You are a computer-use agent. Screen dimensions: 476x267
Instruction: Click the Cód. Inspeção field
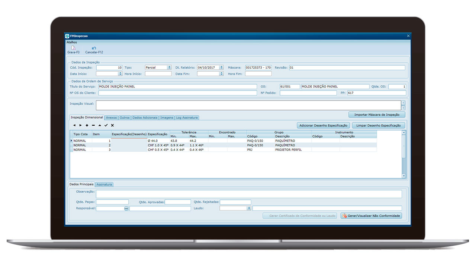(109, 67)
